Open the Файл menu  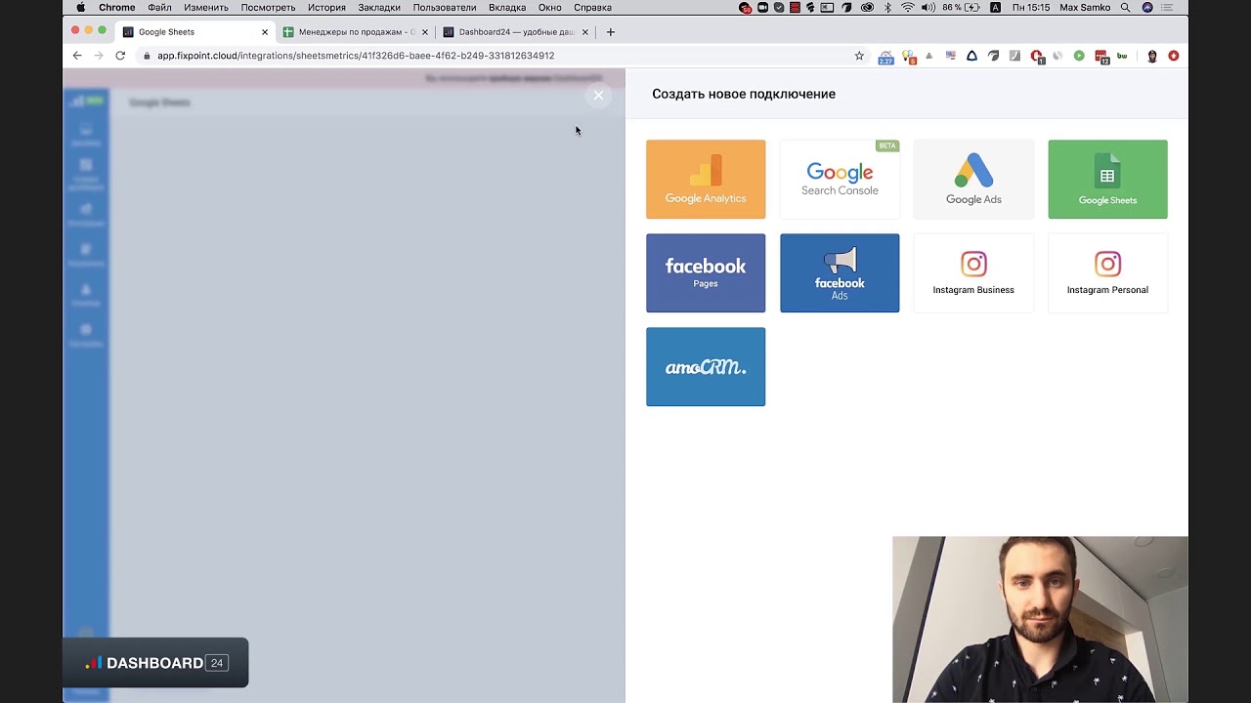pos(159,7)
